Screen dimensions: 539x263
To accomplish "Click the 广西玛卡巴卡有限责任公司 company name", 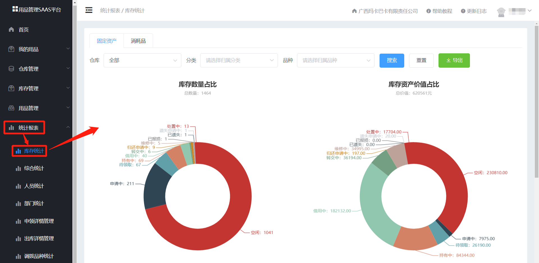I will [x=388, y=11].
